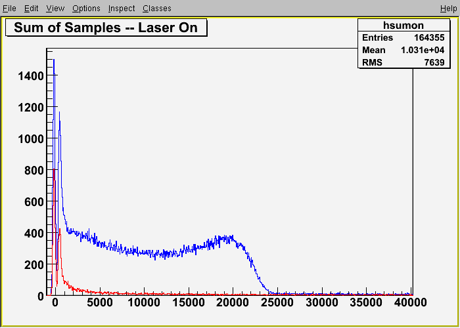Open the Options menu
Image resolution: width=460 pixels, height=328 pixels.
point(86,9)
